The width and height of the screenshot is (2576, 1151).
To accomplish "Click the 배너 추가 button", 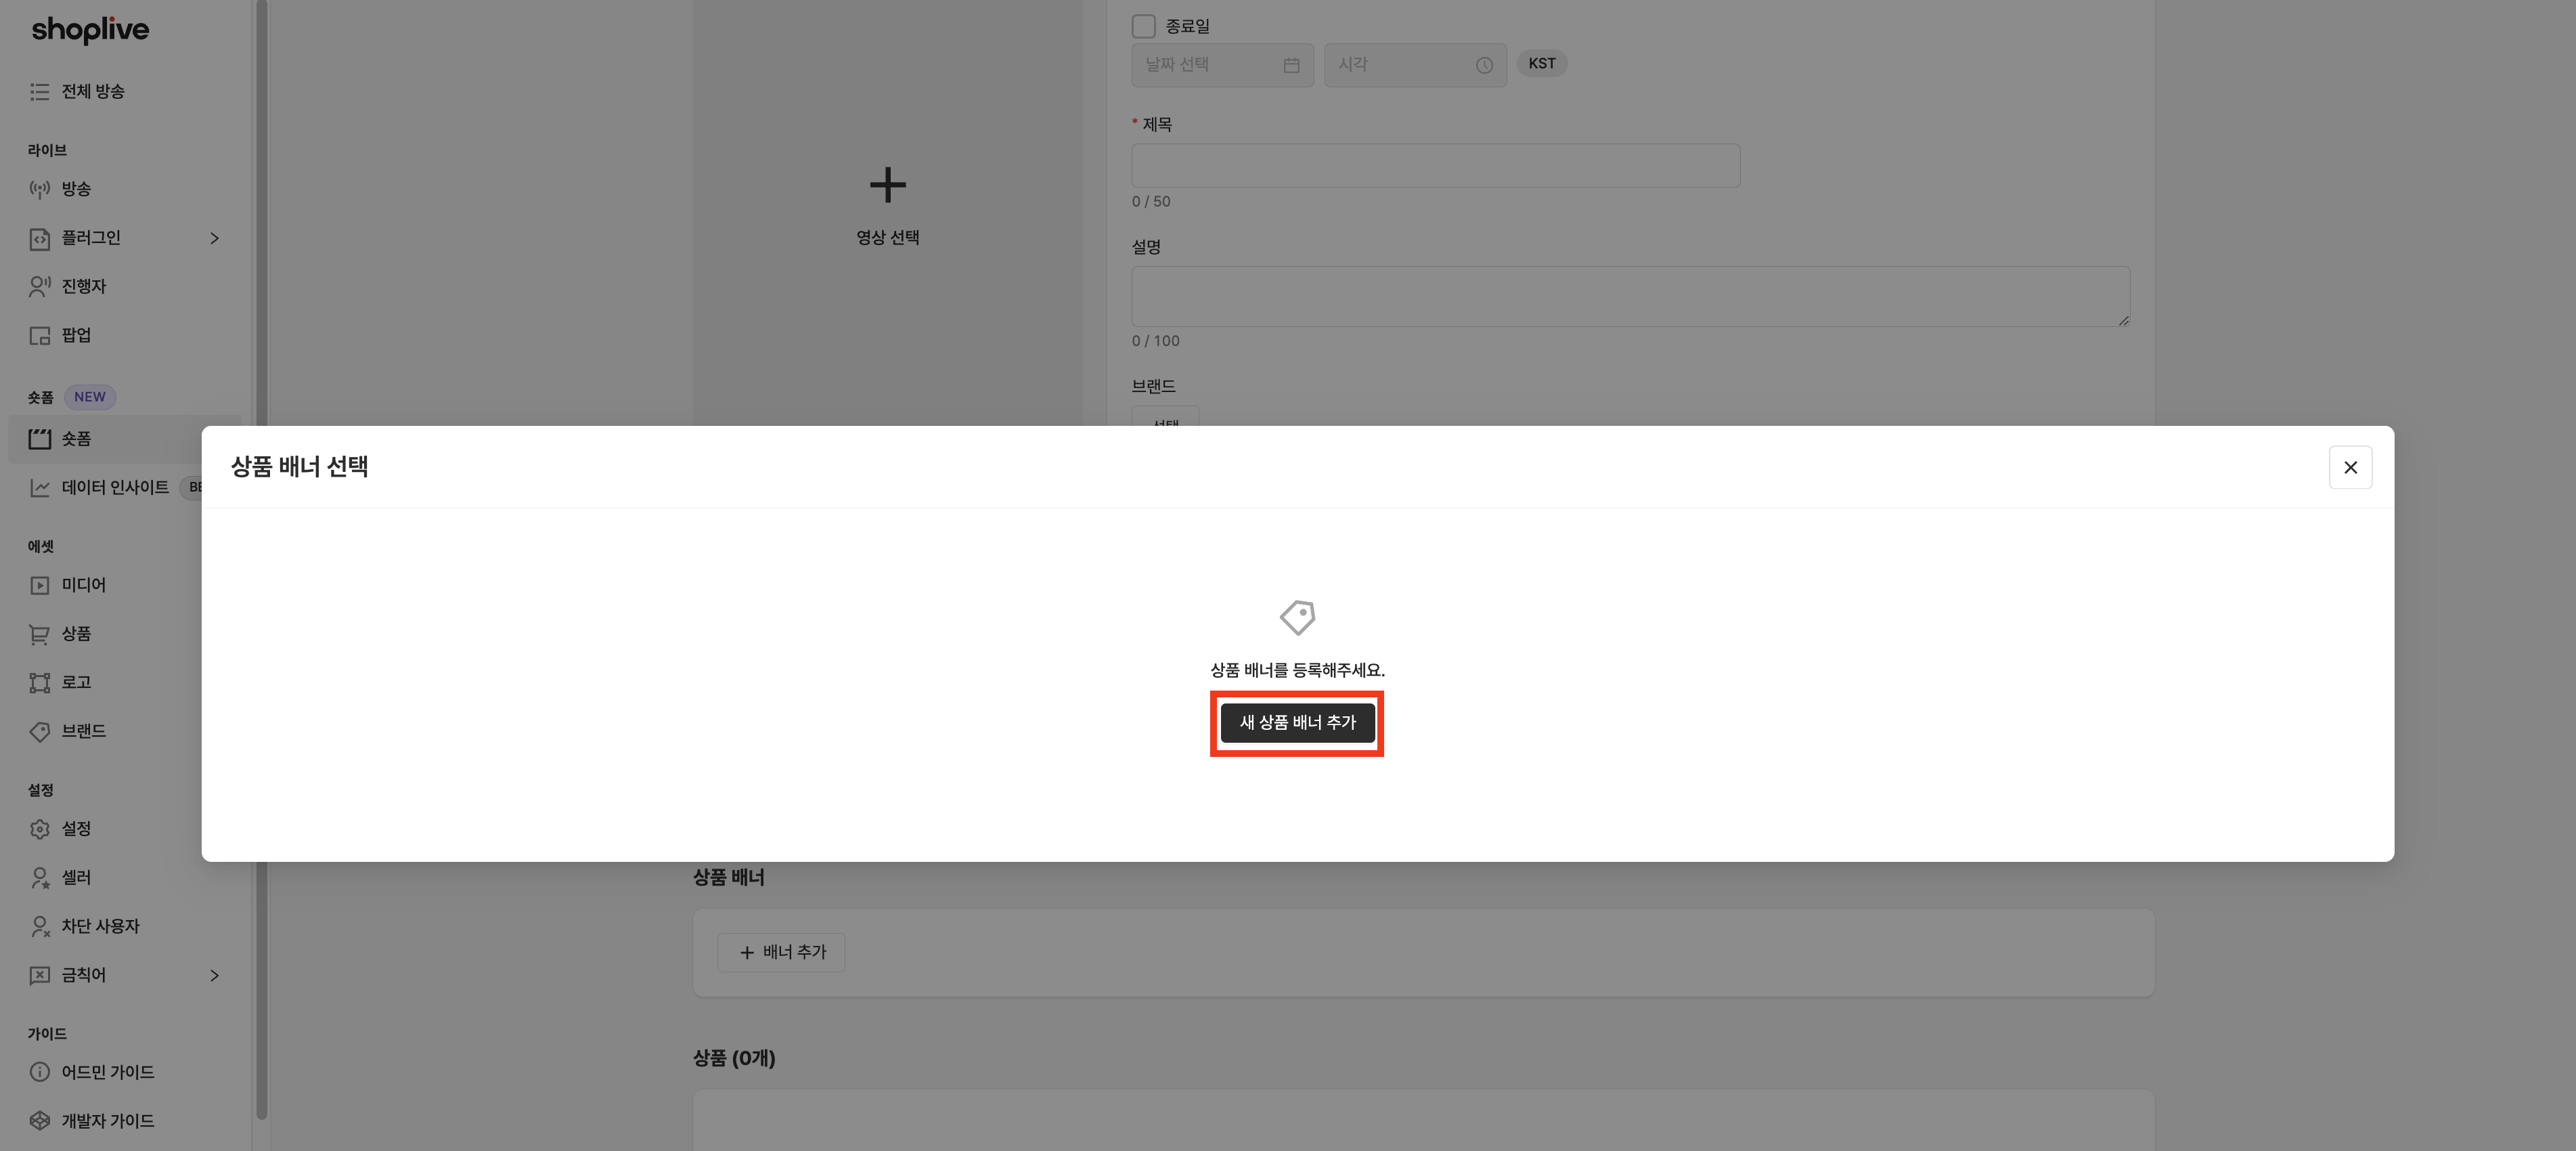I will click(781, 952).
